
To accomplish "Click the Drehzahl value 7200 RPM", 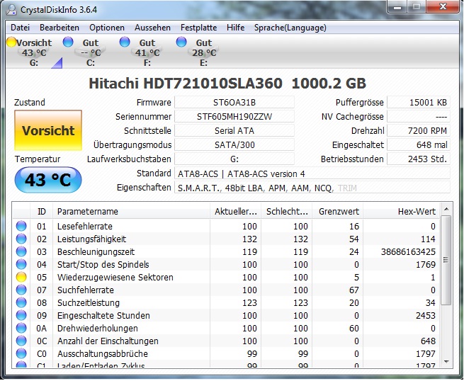I will coord(419,131).
